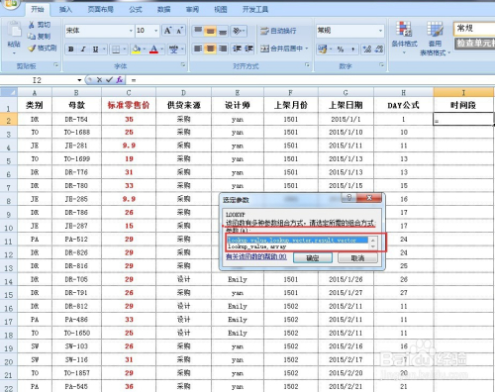Select column I header
Screen dimensions: 495x392
[x=463, y=92]
